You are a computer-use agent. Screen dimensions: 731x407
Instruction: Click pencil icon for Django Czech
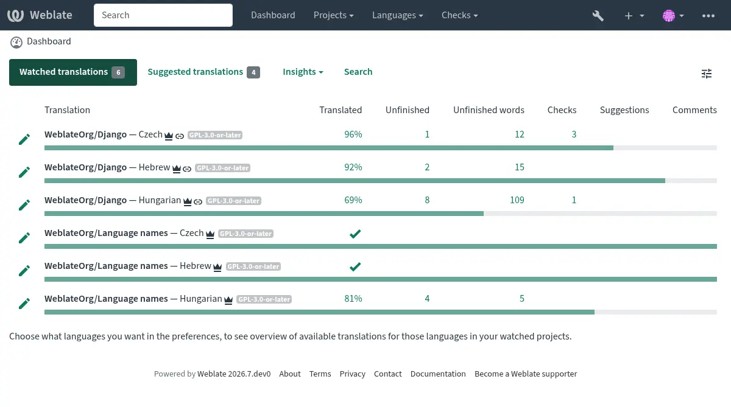click(x=24, y=139)
